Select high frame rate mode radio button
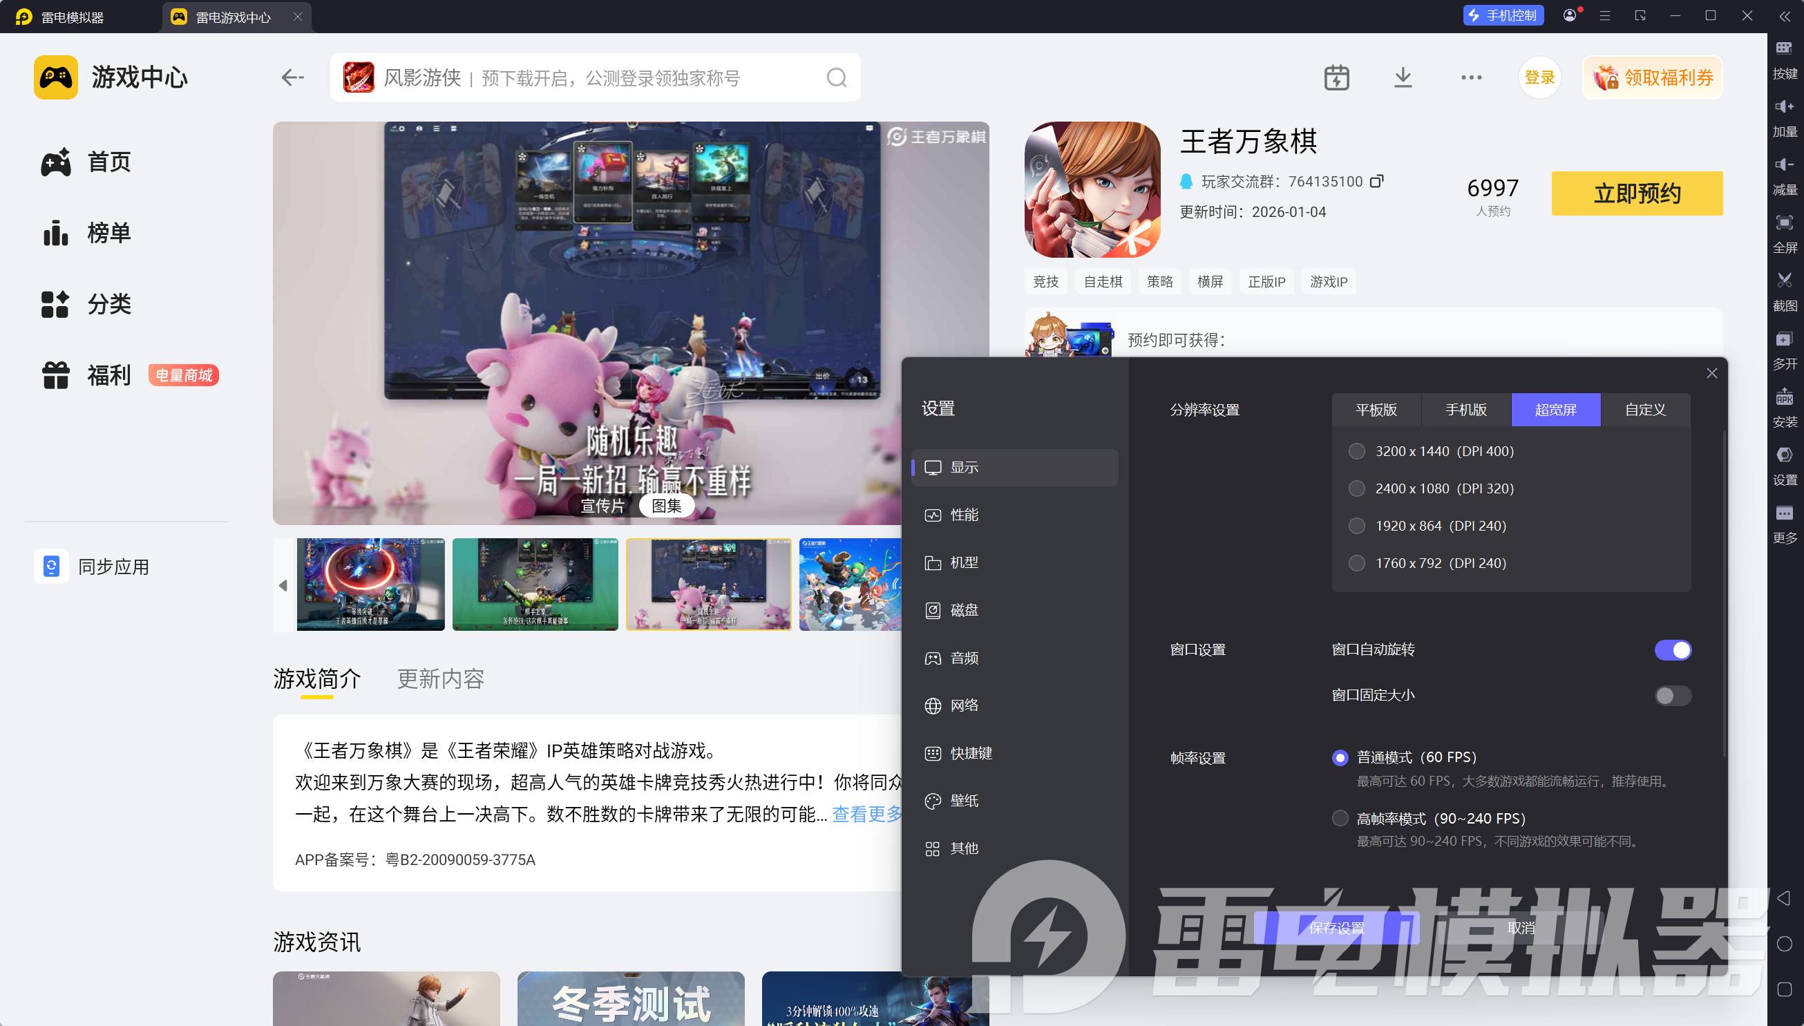1804x1026 pixels. (1340, 818)
